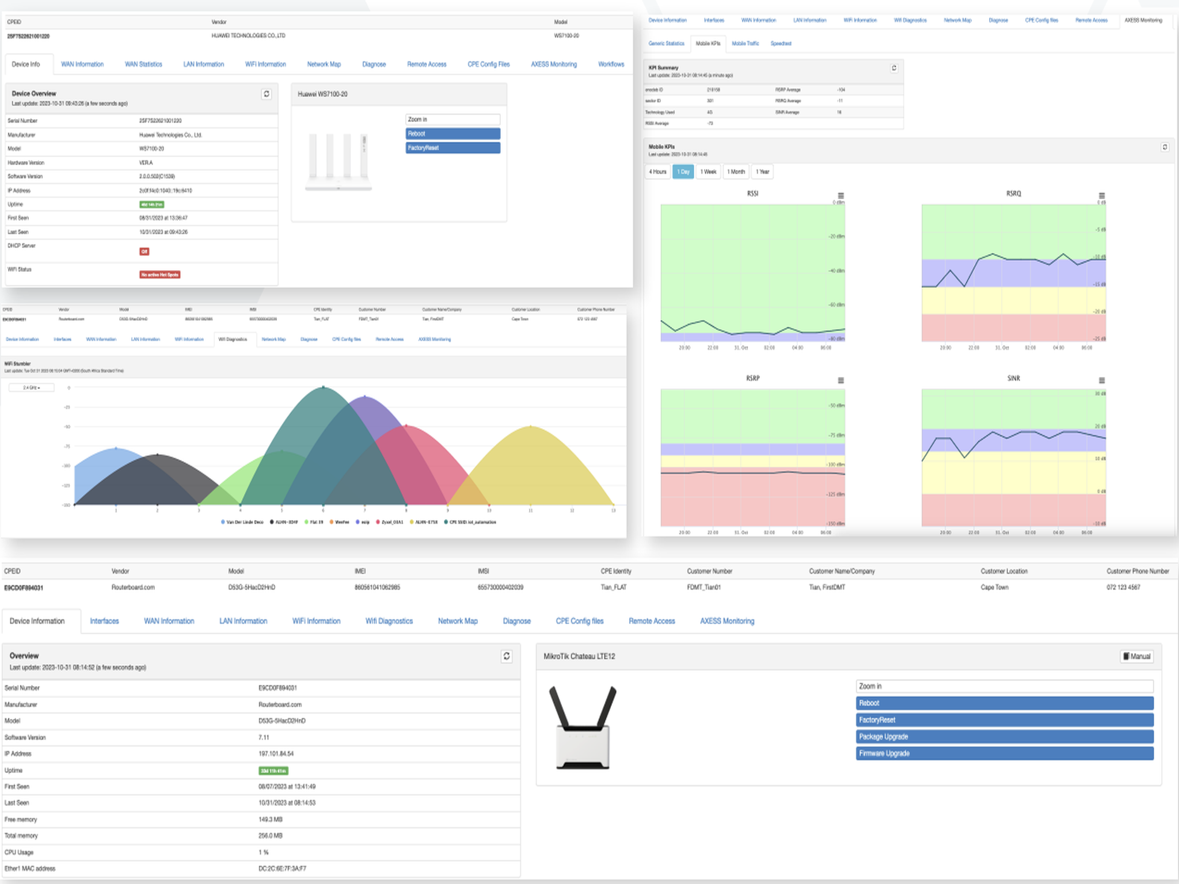Viewport: 1179px width, 884px height.
Task: Open the Diagnose tab in Huawei panel
Action: (374, 64)
